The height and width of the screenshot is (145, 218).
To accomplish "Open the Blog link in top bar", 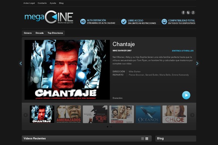I will (61, 3).
